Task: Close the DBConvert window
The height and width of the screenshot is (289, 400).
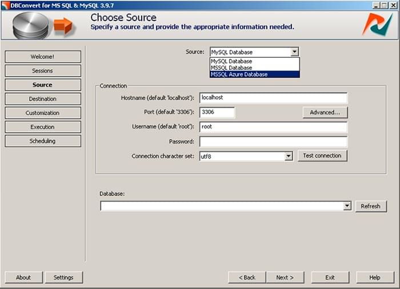Action: [x=393, y=5]
